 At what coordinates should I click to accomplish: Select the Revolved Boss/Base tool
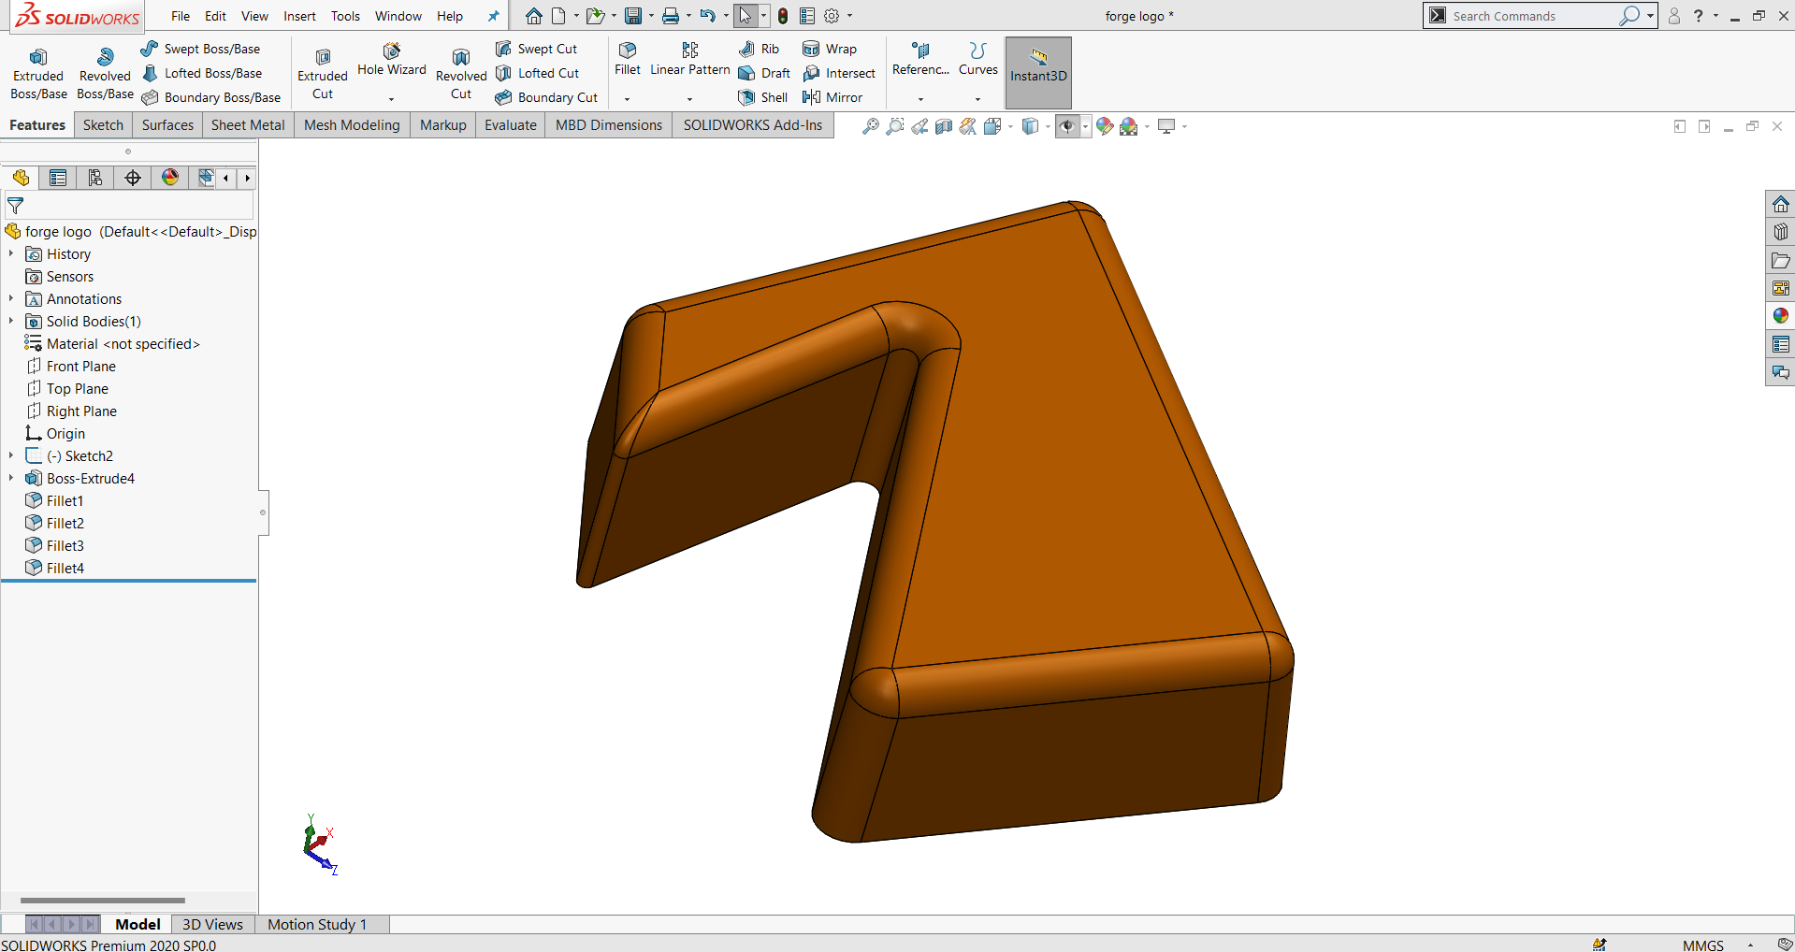pyautogui.click(x=105, y=73)
